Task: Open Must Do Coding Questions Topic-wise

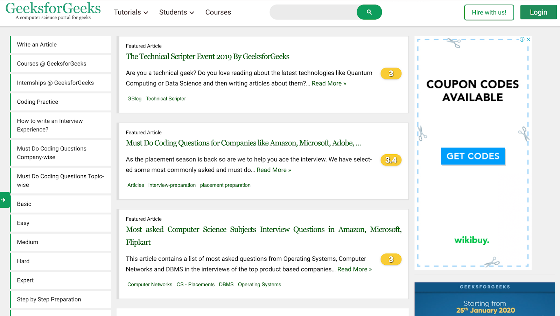Action: (x=61, y=181)
